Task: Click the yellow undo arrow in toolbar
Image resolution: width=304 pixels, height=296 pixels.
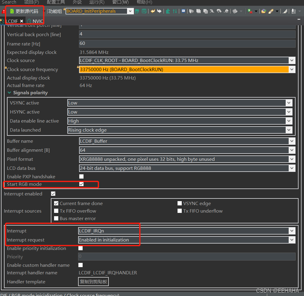Action: (153, 11)
